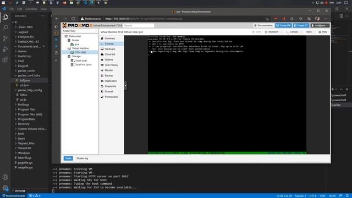Click the browser address bar URL
This screenshot has height=198, width=352.
coord(144,19)
